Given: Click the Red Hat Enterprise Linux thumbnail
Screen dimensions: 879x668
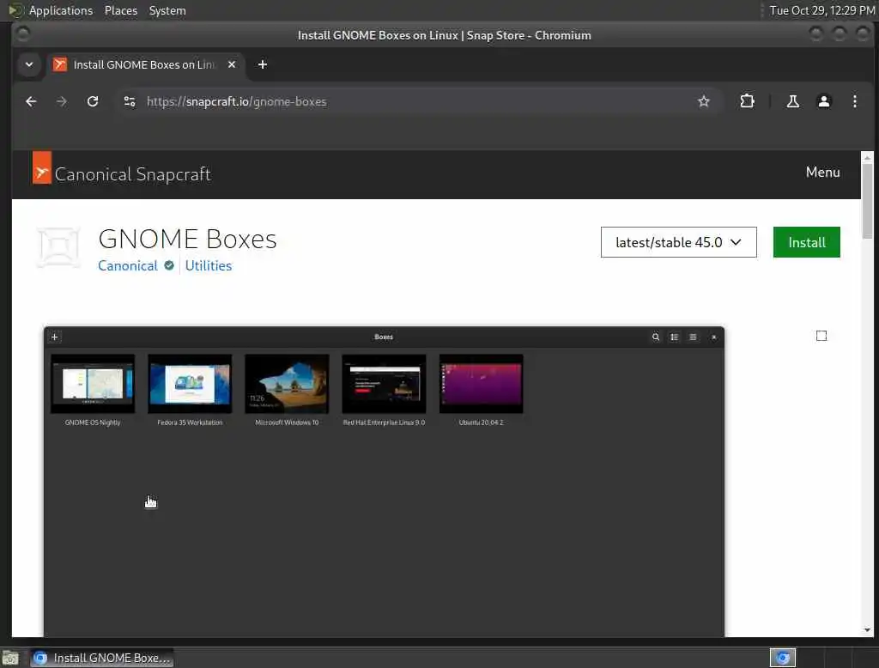Looking at the screenshot, I should [x=384, y=384].
